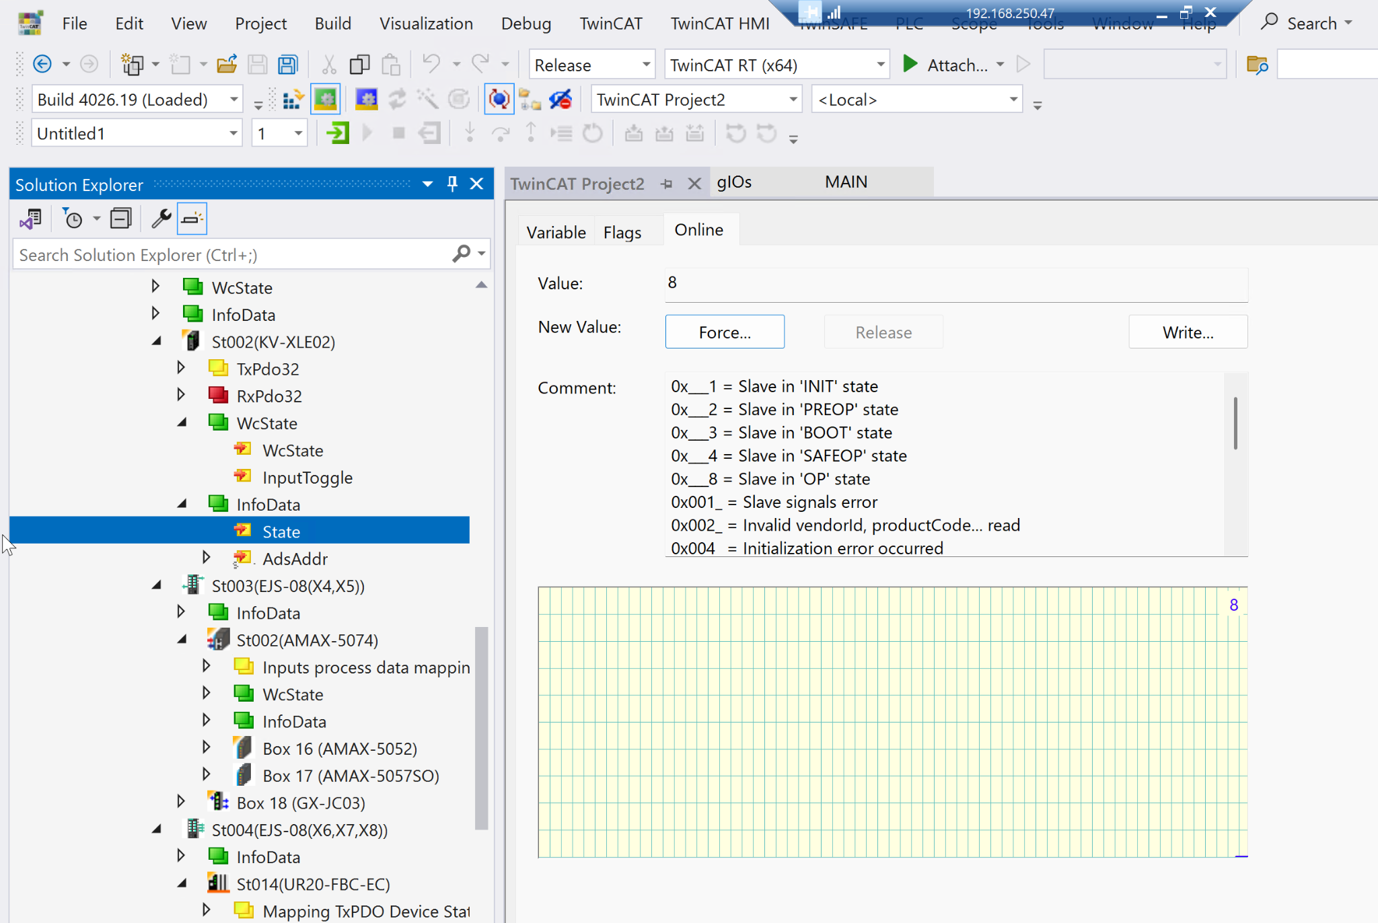
Task: Click the Open File folder icon
Action: point(227,65)
